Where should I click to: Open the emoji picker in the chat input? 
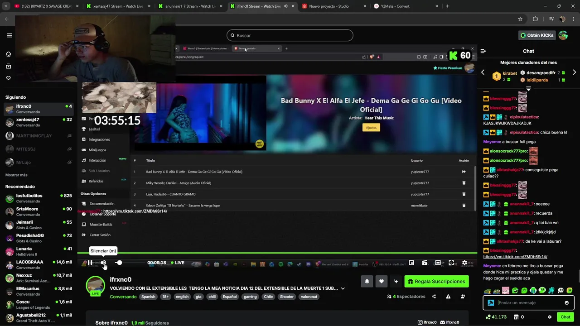click(566, 303)
